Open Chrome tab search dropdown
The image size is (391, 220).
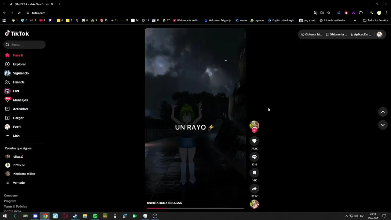coord(4,4)
